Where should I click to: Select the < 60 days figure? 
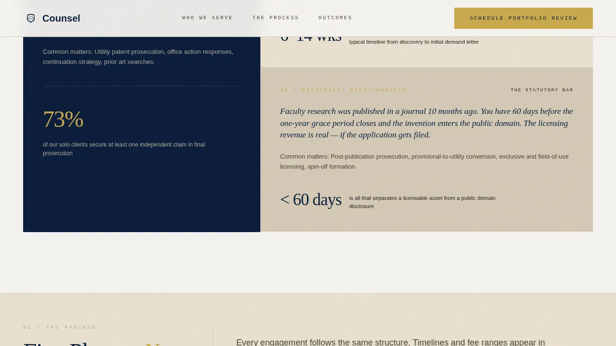pyautogui.click(x=311, y=199)
